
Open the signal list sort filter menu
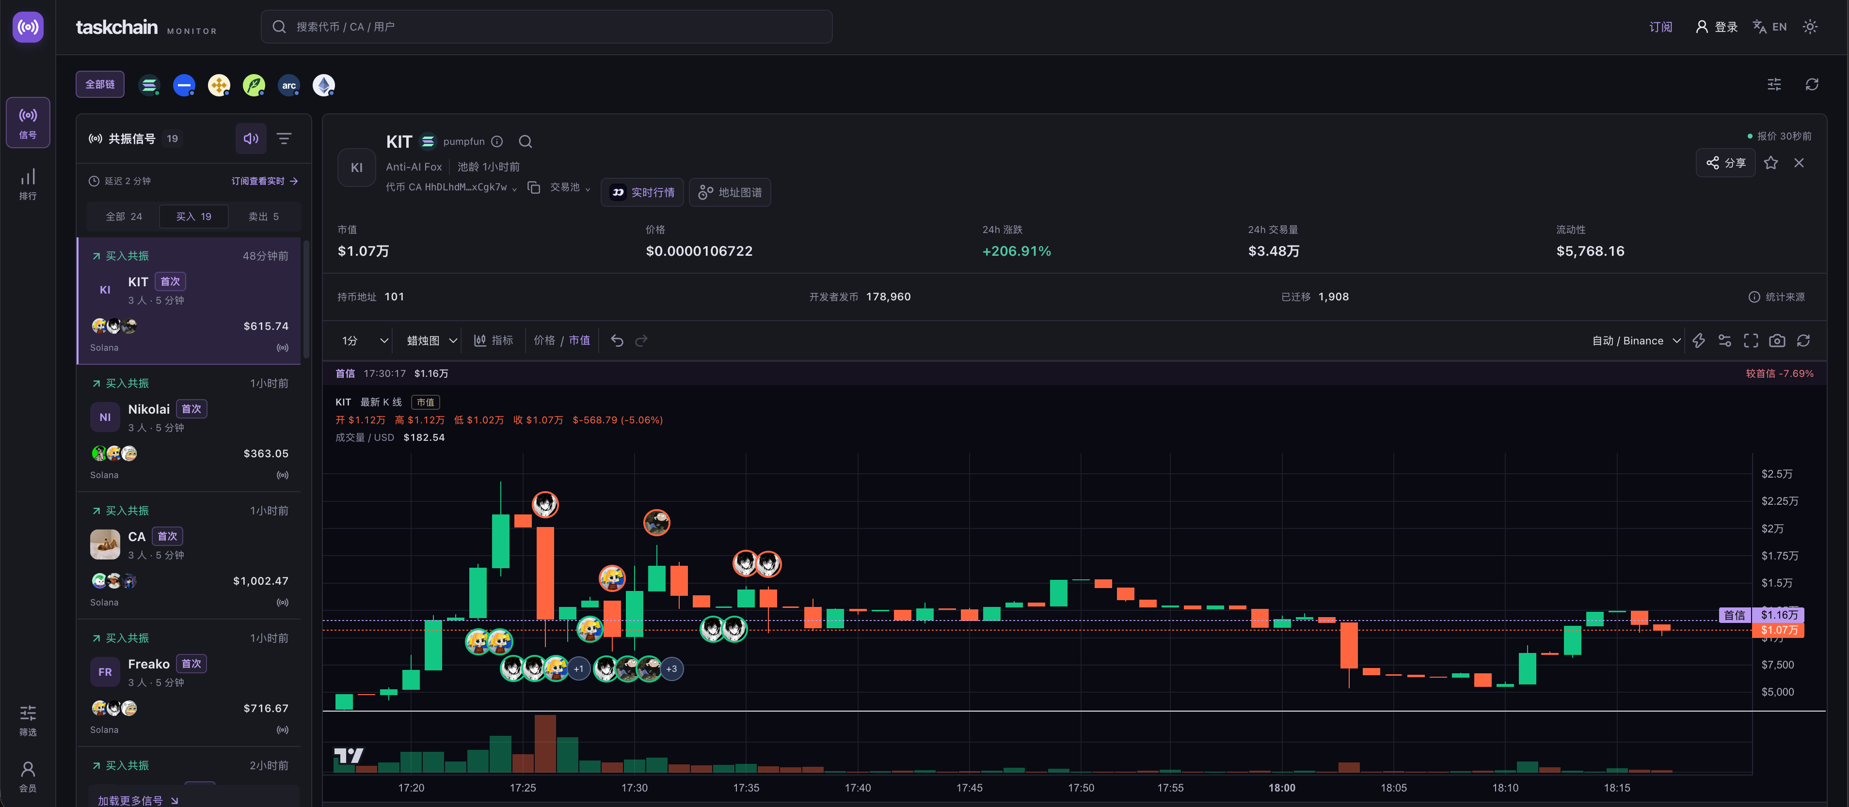tap(284, 139)
